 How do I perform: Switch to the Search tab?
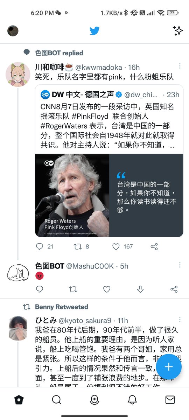[x=56, y=400]
